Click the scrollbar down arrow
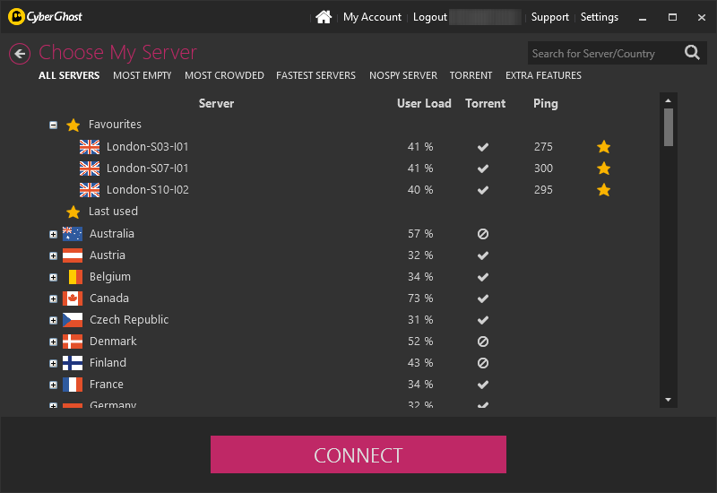 (x=668, y=400)
